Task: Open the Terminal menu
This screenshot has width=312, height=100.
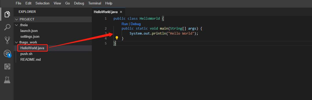Action: [x=95, y=3]
